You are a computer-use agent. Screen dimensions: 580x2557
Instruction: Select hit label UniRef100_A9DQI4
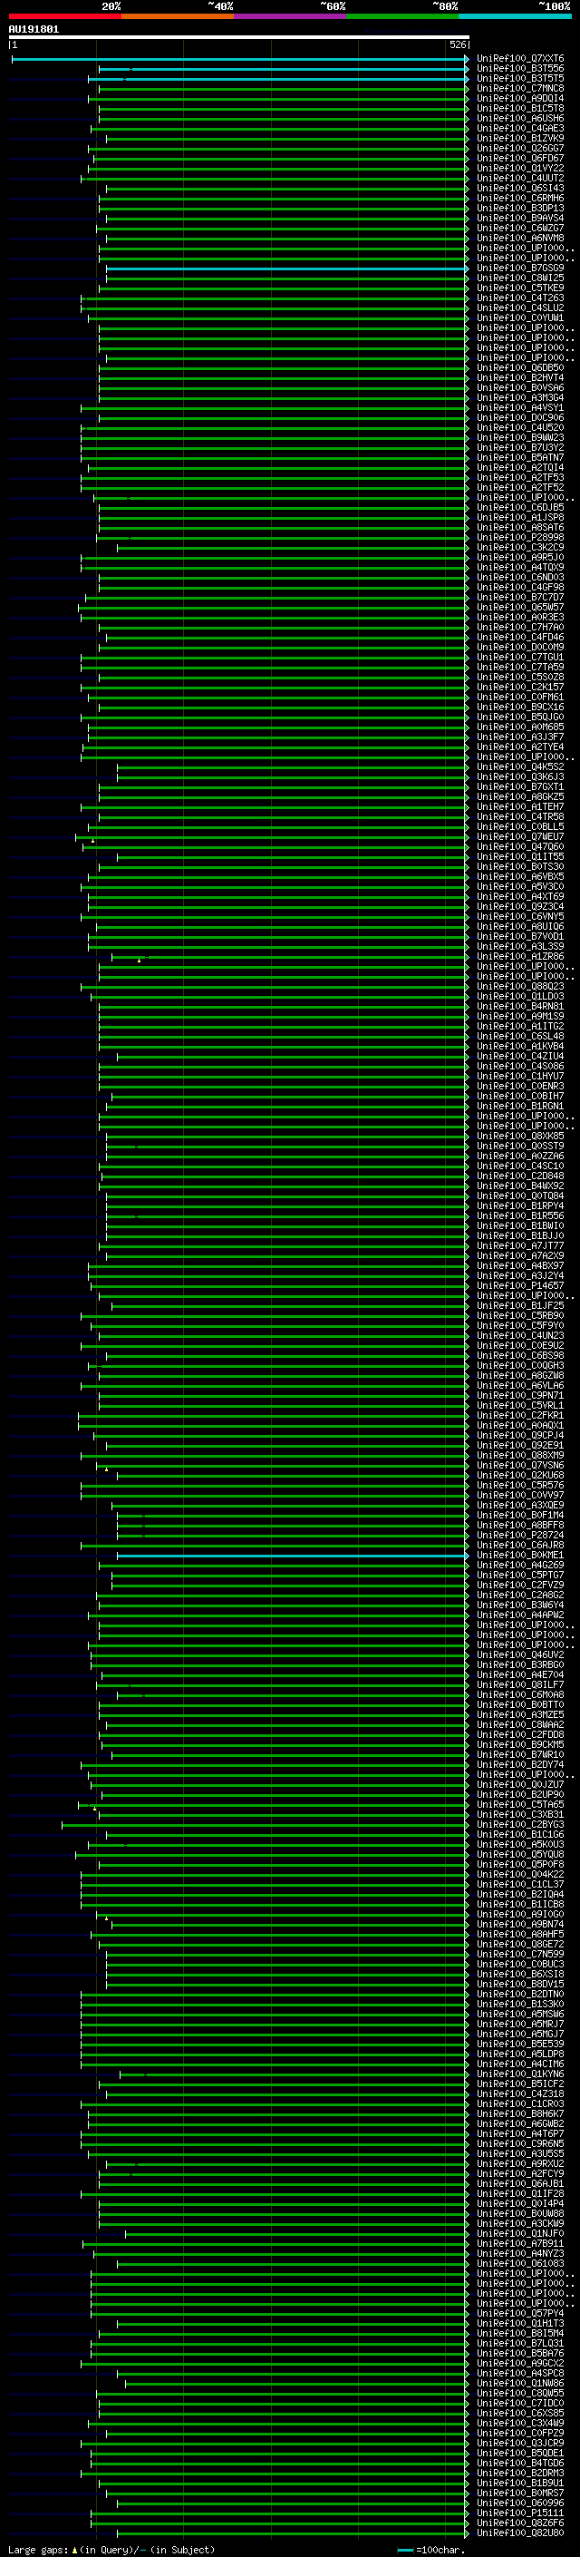(520, 98)
